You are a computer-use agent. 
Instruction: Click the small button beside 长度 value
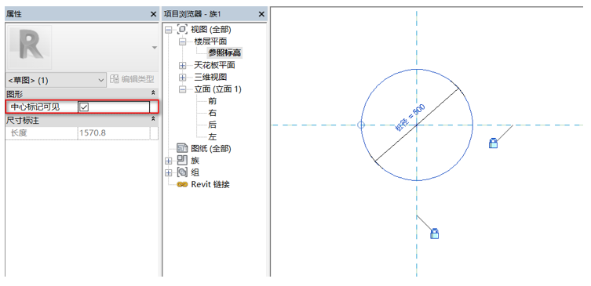tap(154, 133)
